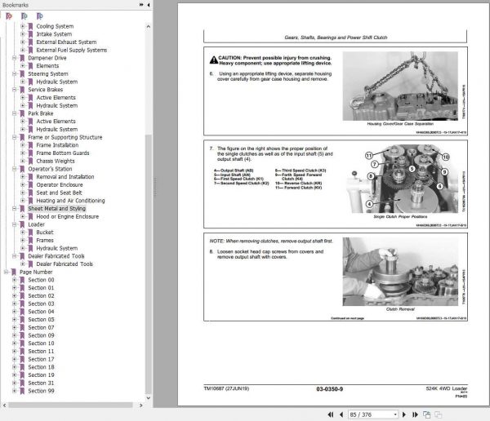Go to first page button
Image resolution: width=490 pixels, height=421 pixels.
tap(330, 414)
